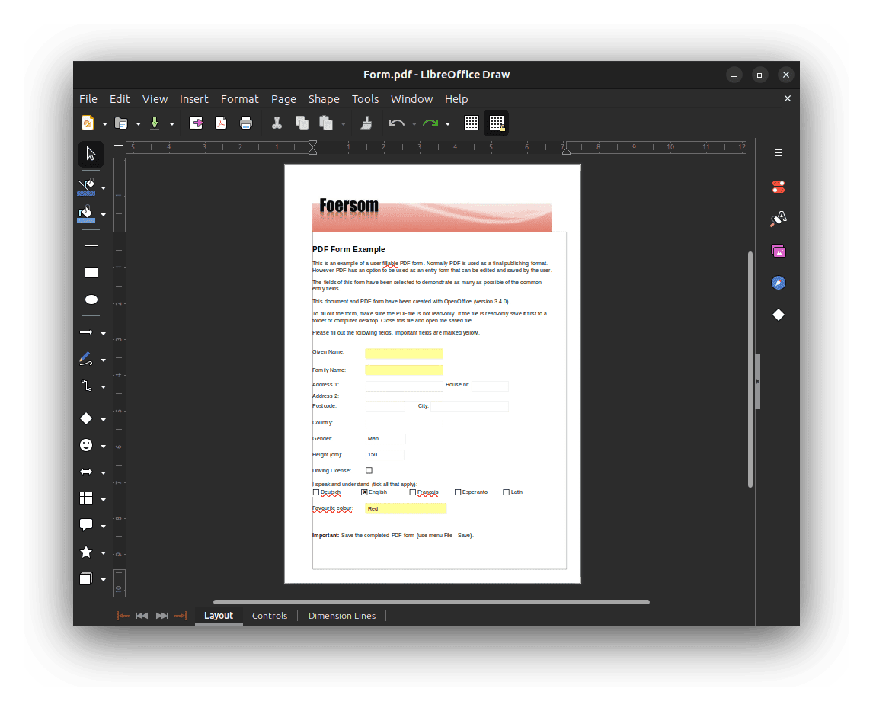Tick the Driving License checkbox

click(369, 470)
